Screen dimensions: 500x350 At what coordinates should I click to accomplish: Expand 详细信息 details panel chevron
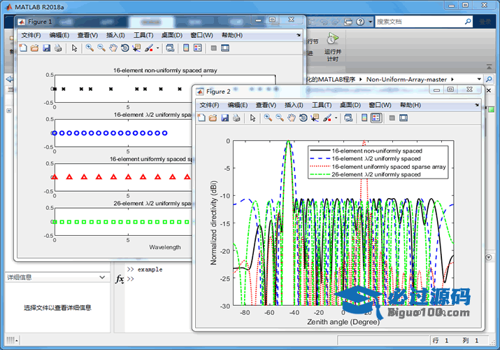(102, 277)
